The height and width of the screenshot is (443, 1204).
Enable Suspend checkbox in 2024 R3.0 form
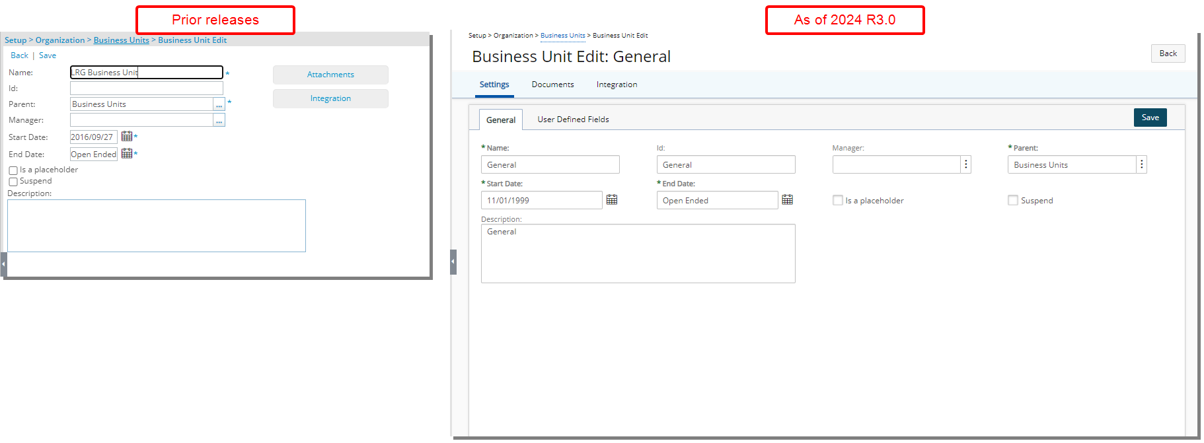tap(1013, 200)
